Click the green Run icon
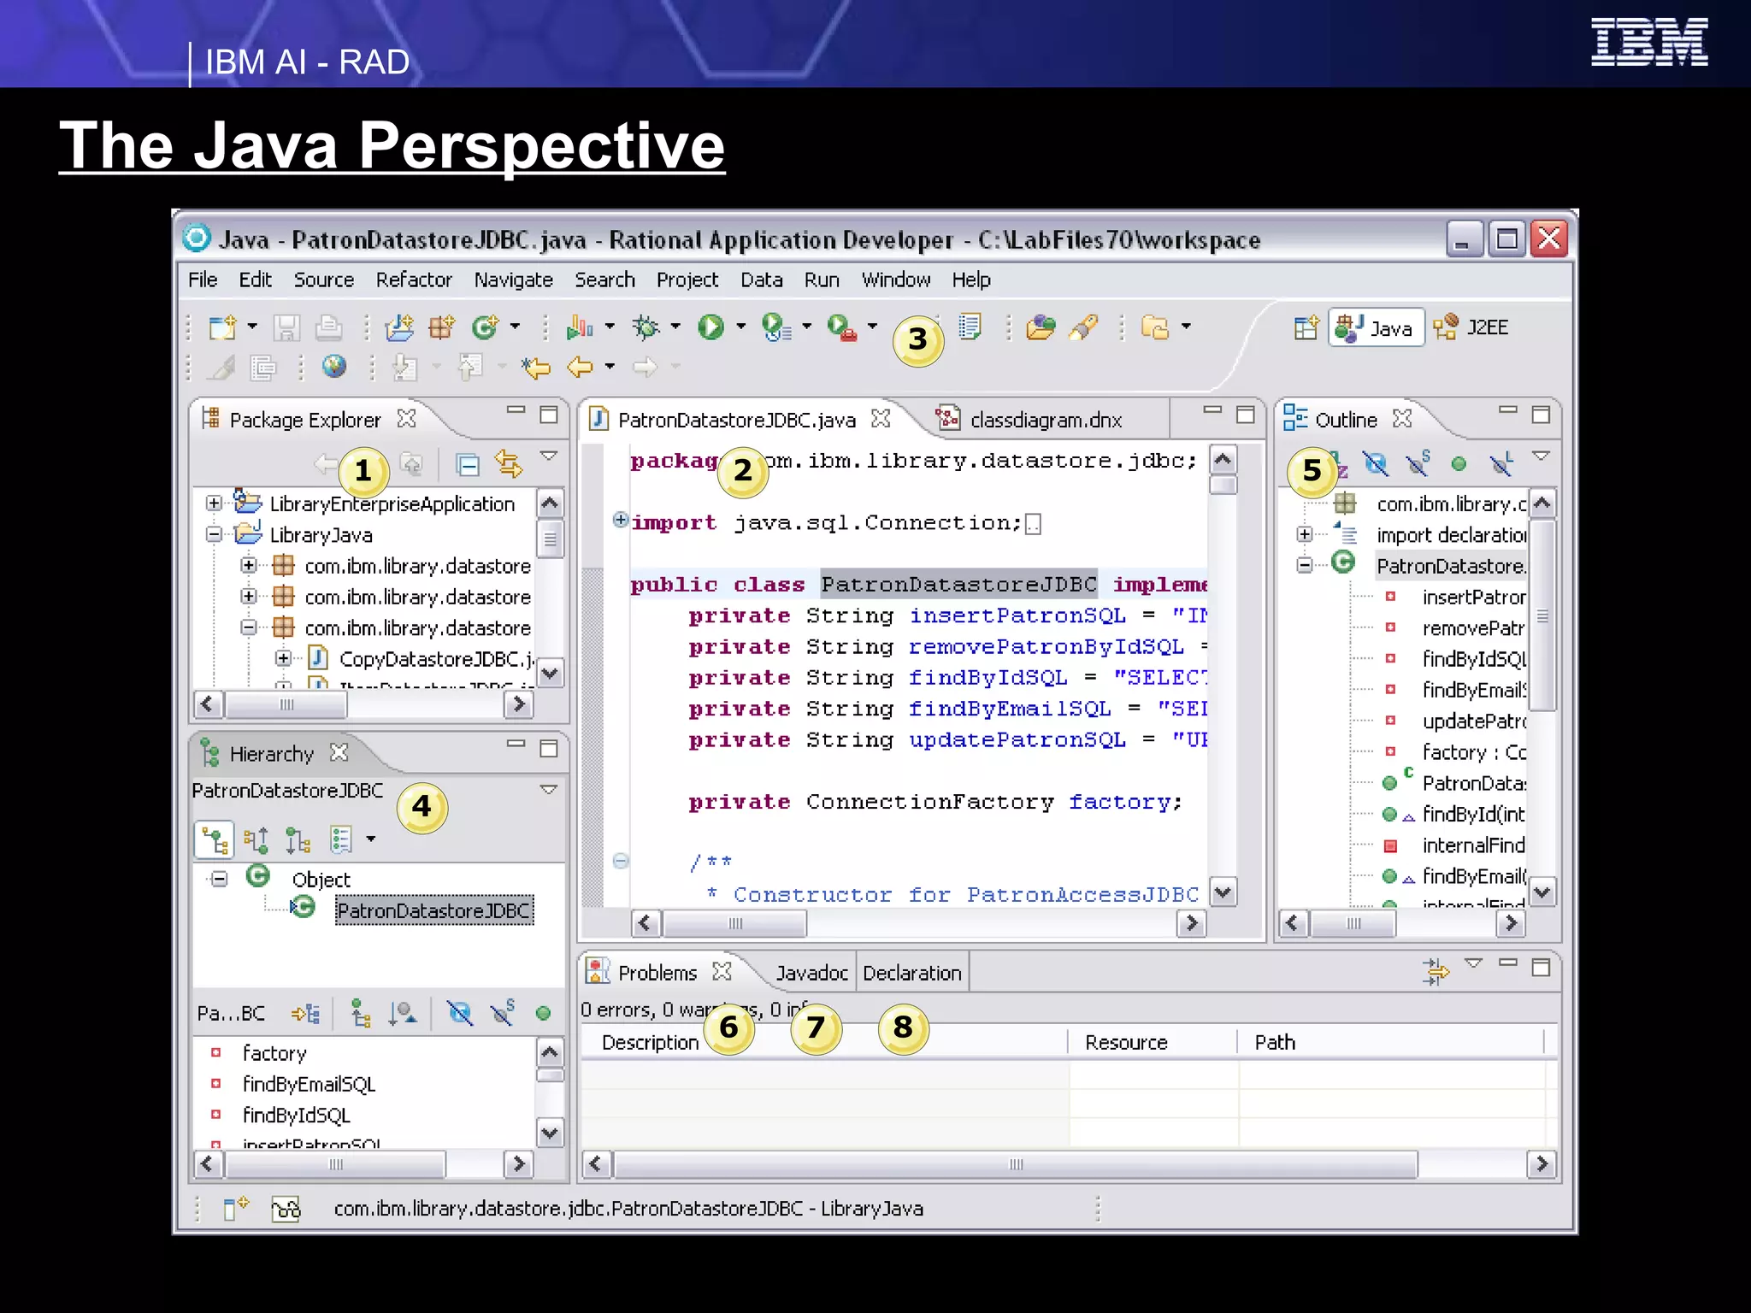Viewport: 1751px width, 1313px height. (x=710, y=327)
